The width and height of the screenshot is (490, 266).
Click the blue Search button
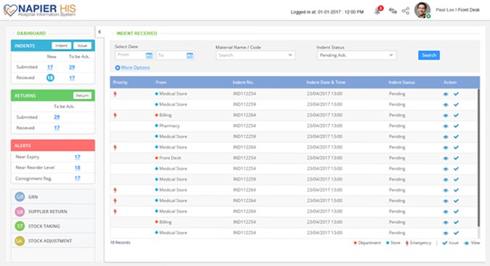[x=429, y=55]
